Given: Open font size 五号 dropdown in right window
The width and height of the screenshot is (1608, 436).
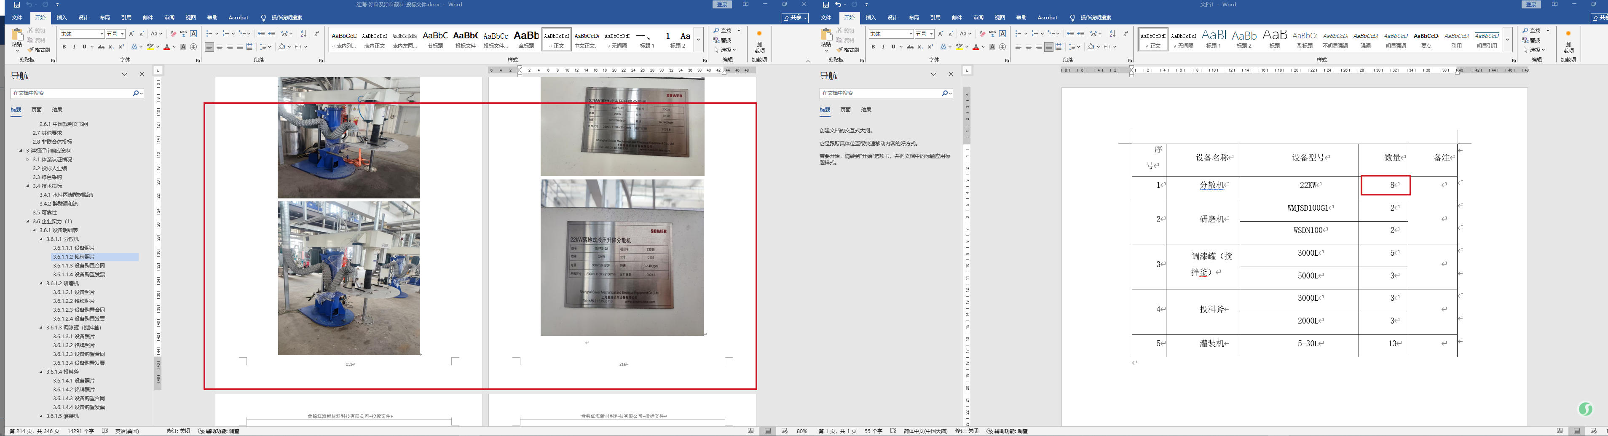Looking at the screenshot, I should click(931, 34).
